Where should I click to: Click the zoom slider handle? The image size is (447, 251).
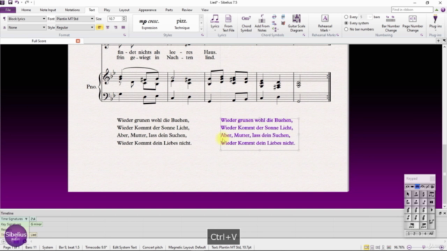coord(424,248)
